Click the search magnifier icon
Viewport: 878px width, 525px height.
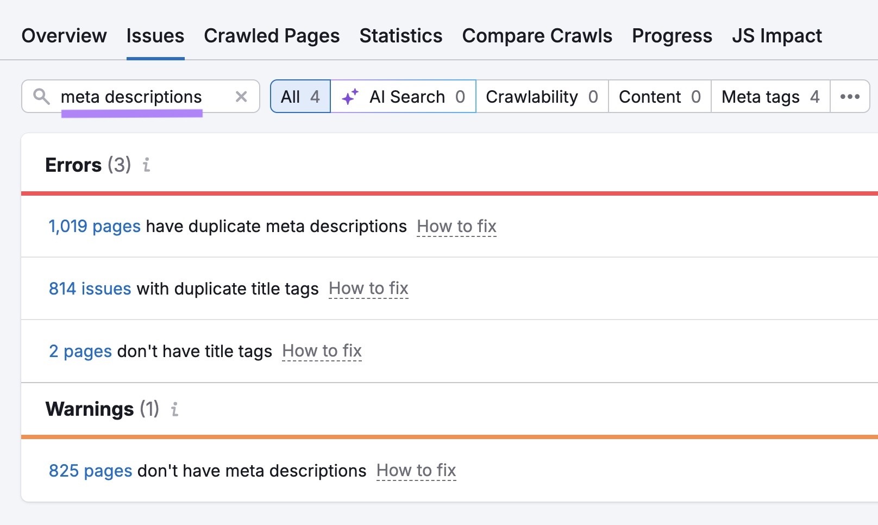point(41,97)
